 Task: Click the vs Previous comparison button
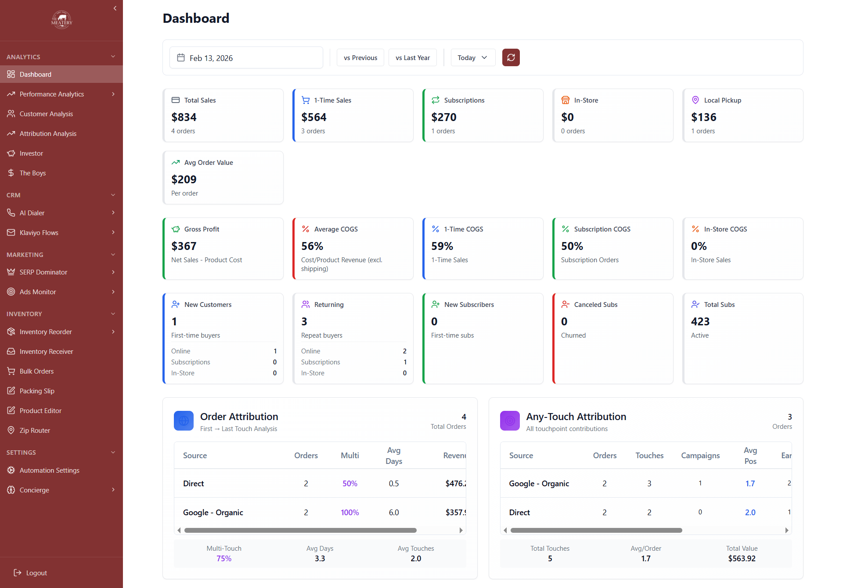[x=360, y=57]
